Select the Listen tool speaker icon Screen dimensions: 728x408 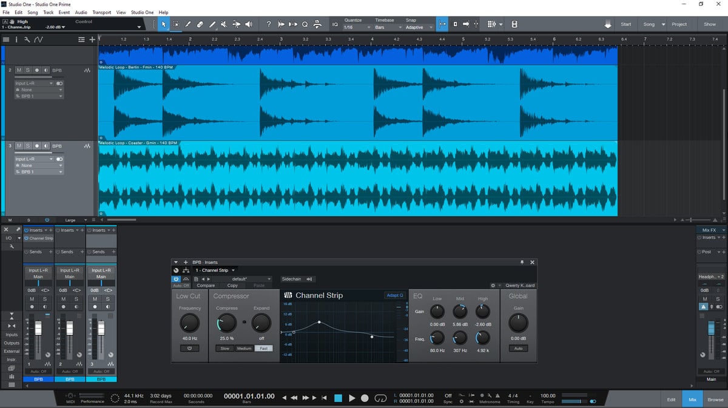coord(248,24)
